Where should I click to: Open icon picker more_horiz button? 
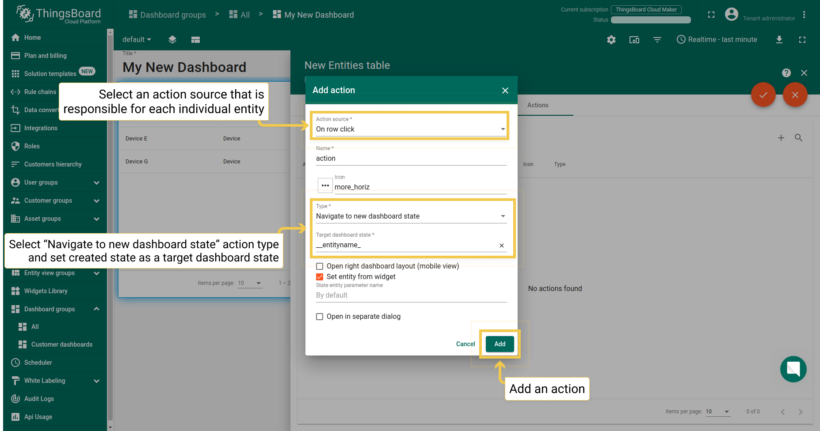(x=325, y=185)
